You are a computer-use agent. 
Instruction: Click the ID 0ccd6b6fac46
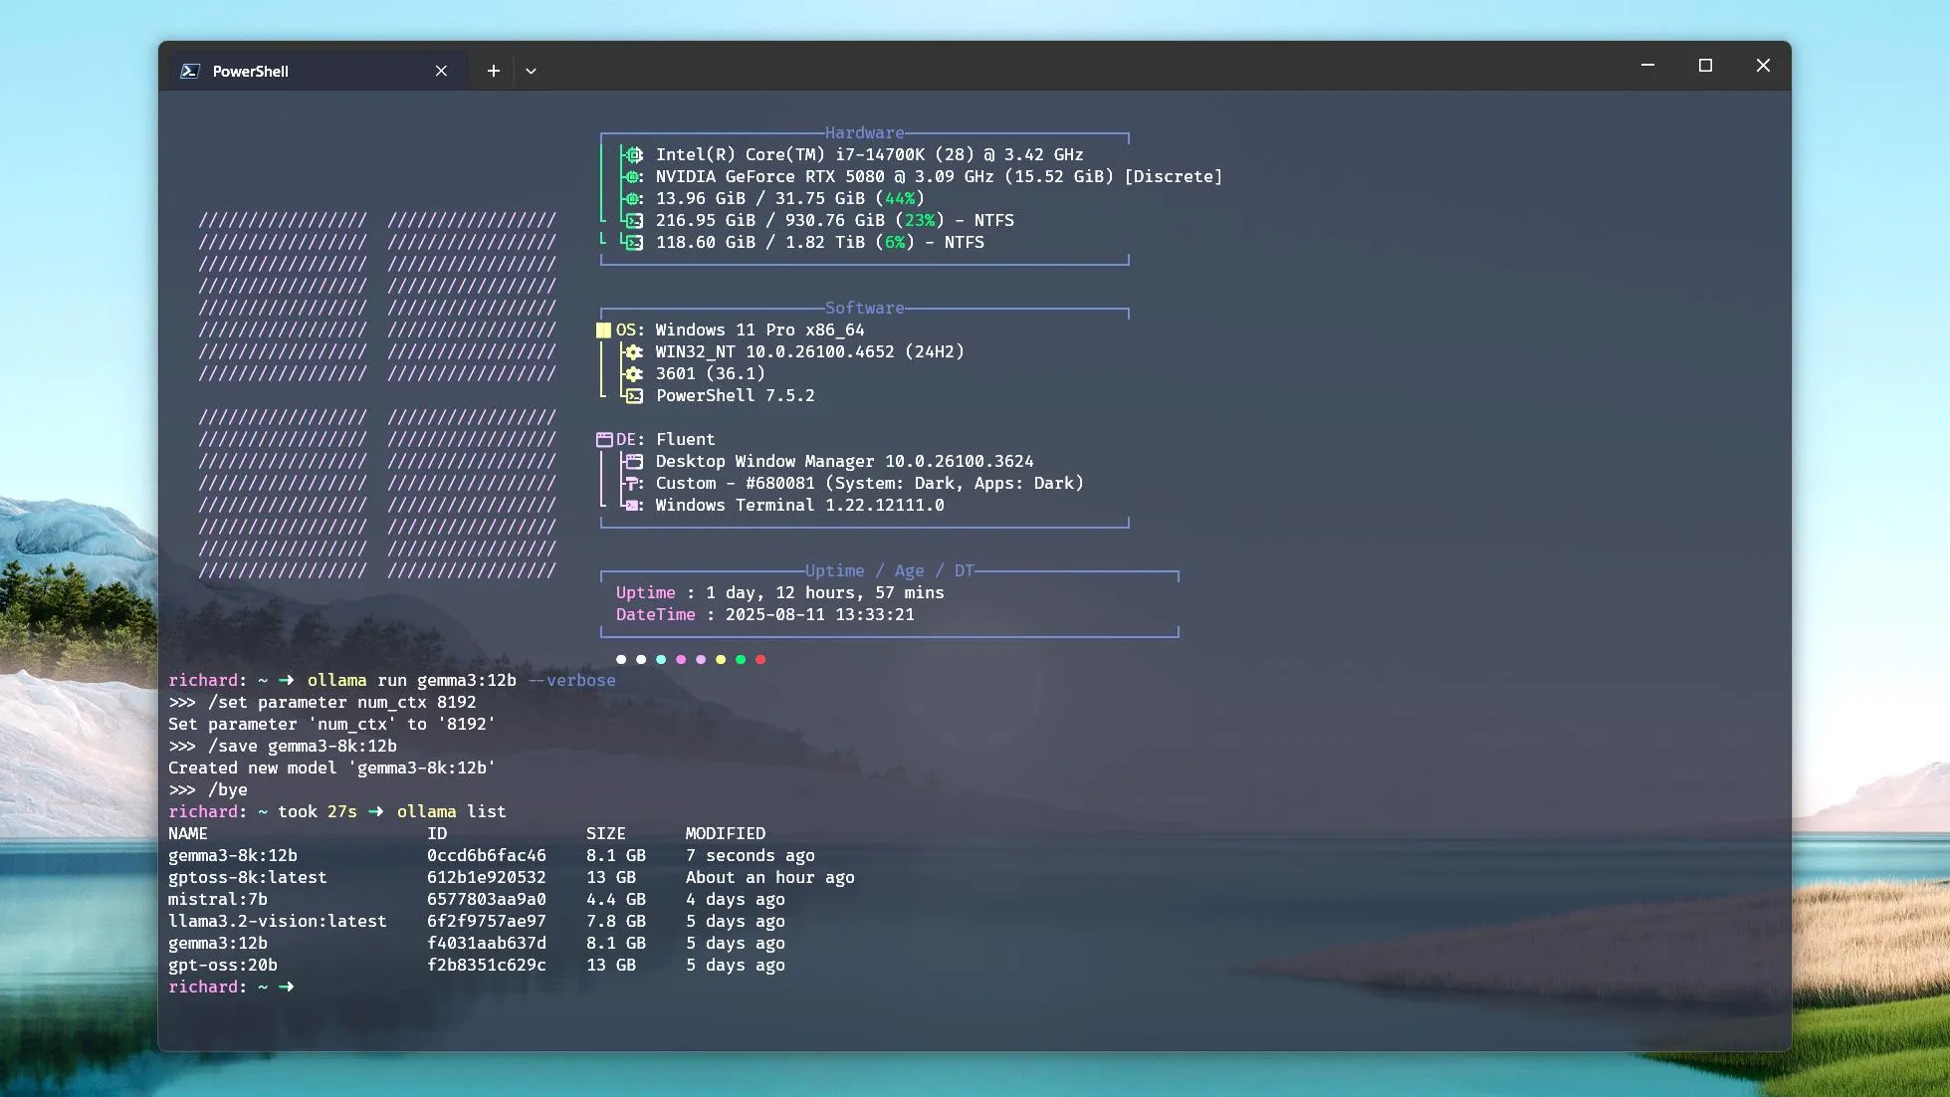point(486,855)
